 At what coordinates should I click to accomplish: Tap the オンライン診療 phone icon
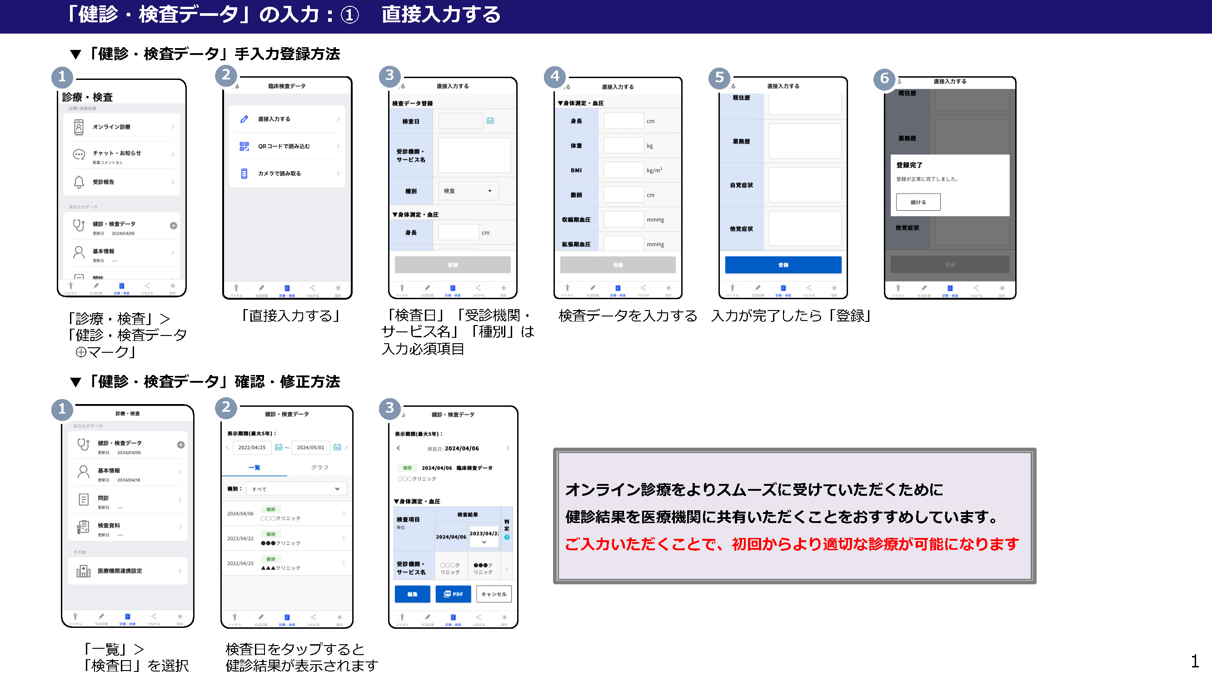point(79,127)
